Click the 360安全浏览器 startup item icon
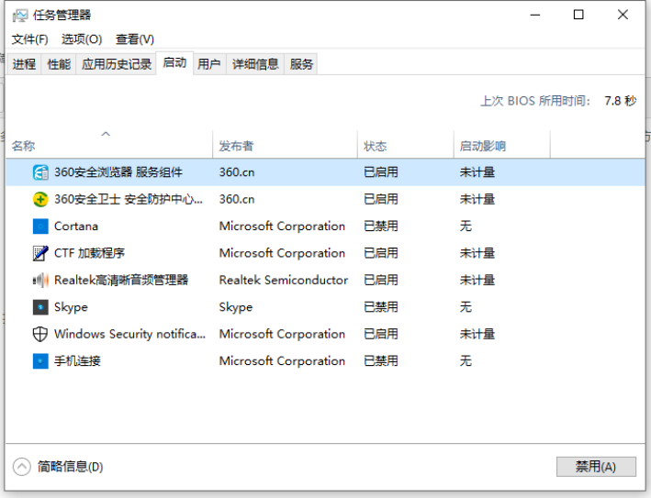The width and height of the screenshot is (651, 498). click(x=40, y=172)
